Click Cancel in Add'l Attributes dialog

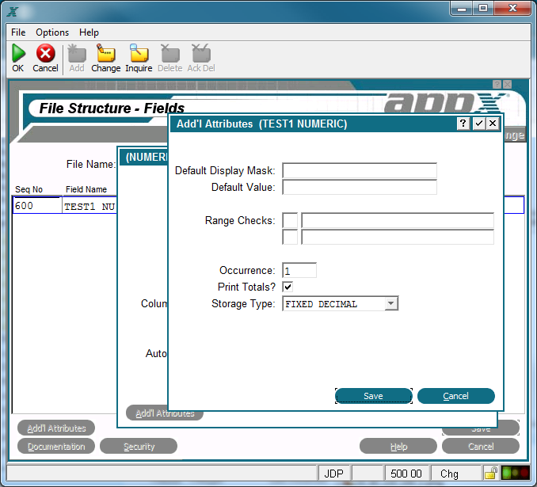coord(456,396)
